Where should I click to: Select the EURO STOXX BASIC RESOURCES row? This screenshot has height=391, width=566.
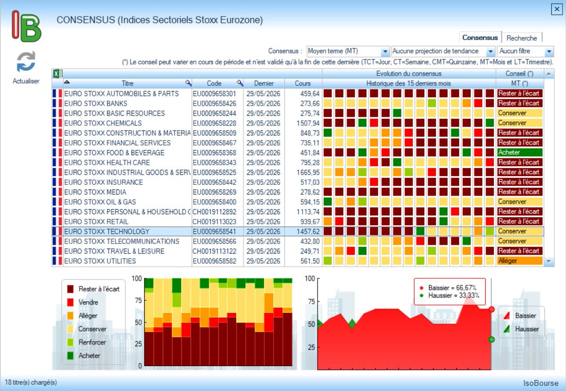[298, 113]
